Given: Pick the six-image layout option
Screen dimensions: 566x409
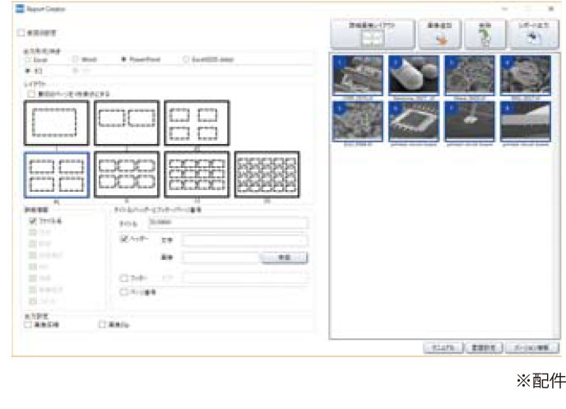Looking at the screenshot, I should (x=126, y=174).
